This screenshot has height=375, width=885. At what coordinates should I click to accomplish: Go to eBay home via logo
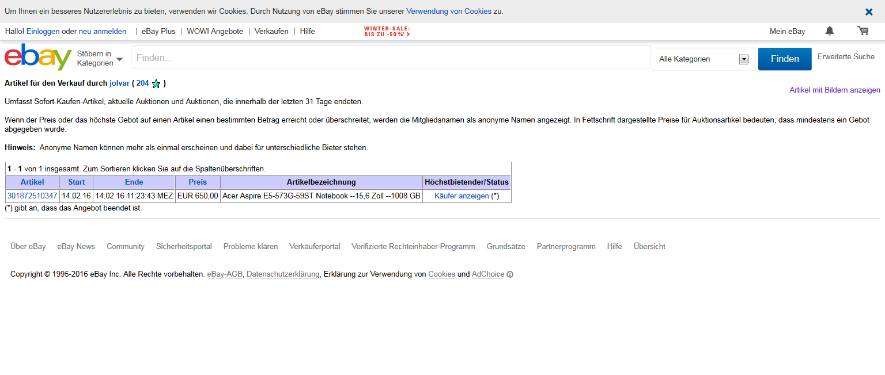coord(38,58)
